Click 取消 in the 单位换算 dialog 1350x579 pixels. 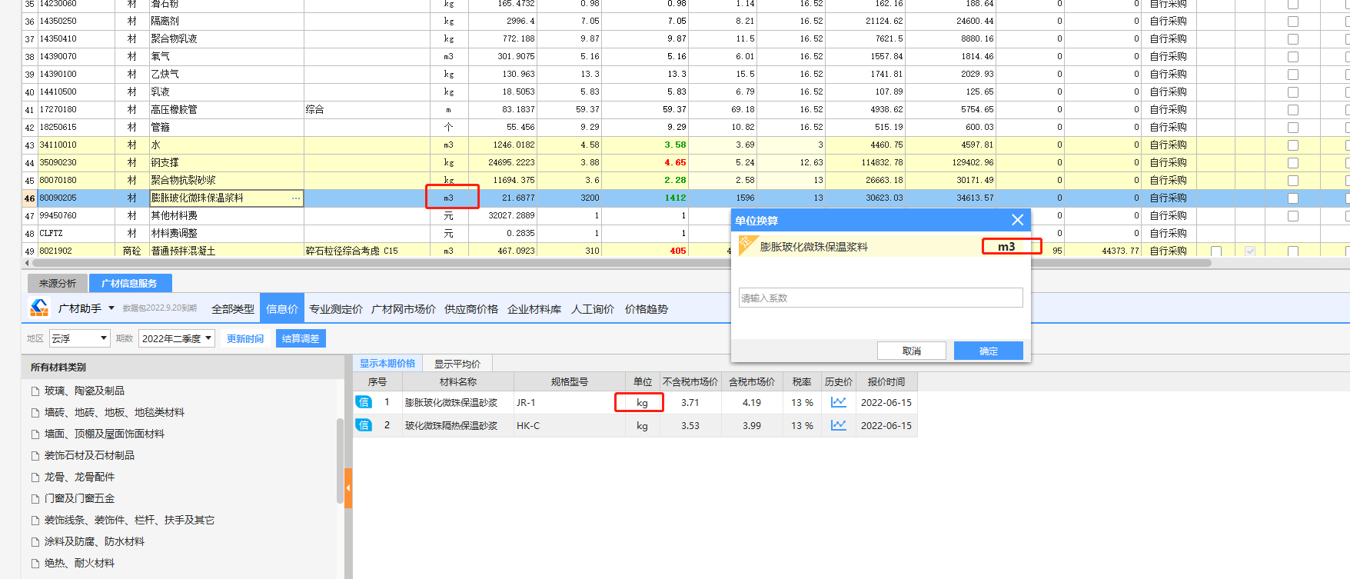click(x=912, y=351)
